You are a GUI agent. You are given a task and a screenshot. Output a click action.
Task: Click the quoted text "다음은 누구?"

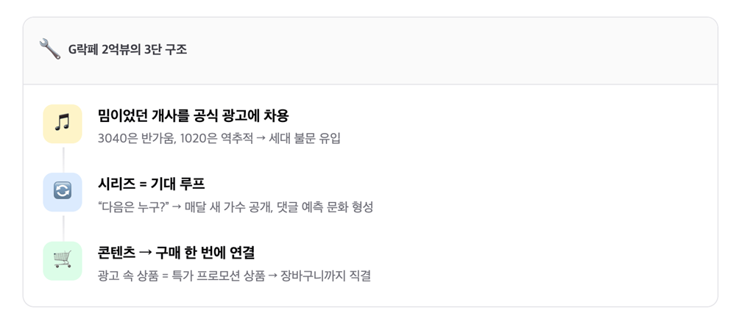(x=132, y=207)
